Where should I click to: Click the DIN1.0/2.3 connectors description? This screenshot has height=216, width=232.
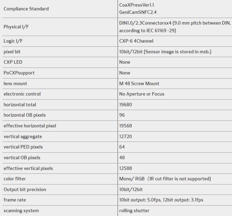(174, 27)
